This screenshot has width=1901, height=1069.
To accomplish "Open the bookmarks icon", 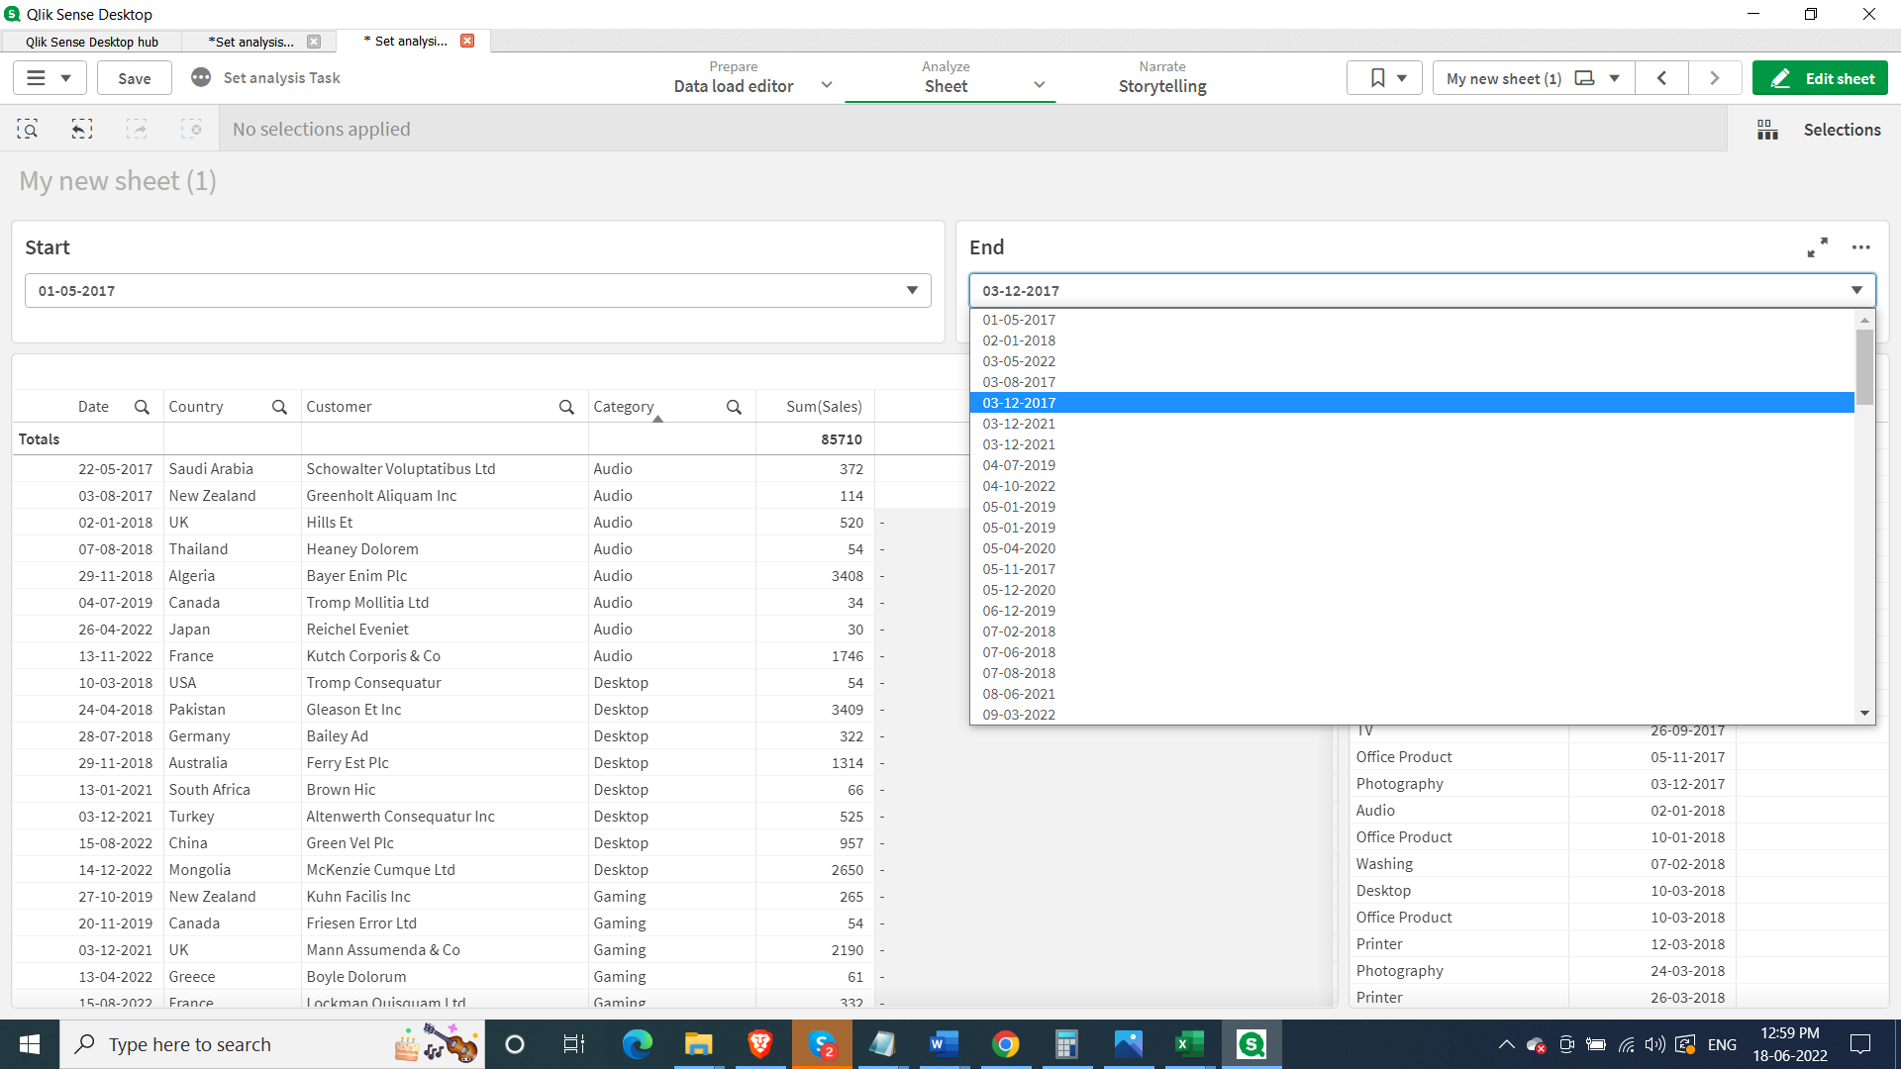I will click(x=1384, y=78).
